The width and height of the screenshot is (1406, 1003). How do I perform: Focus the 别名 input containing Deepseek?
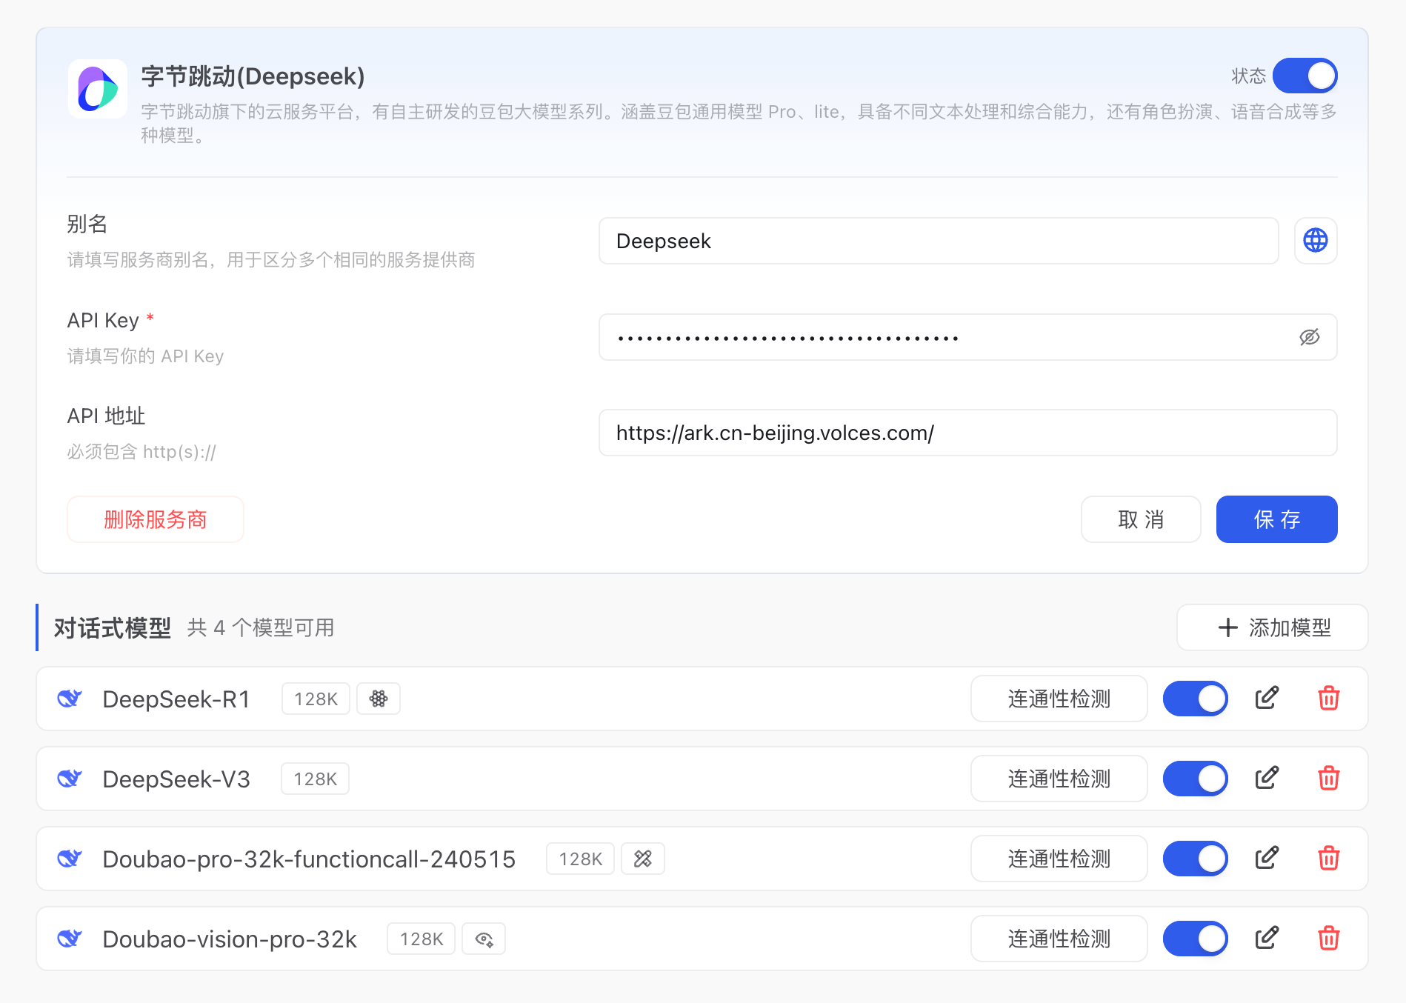[x=939, y=241]
